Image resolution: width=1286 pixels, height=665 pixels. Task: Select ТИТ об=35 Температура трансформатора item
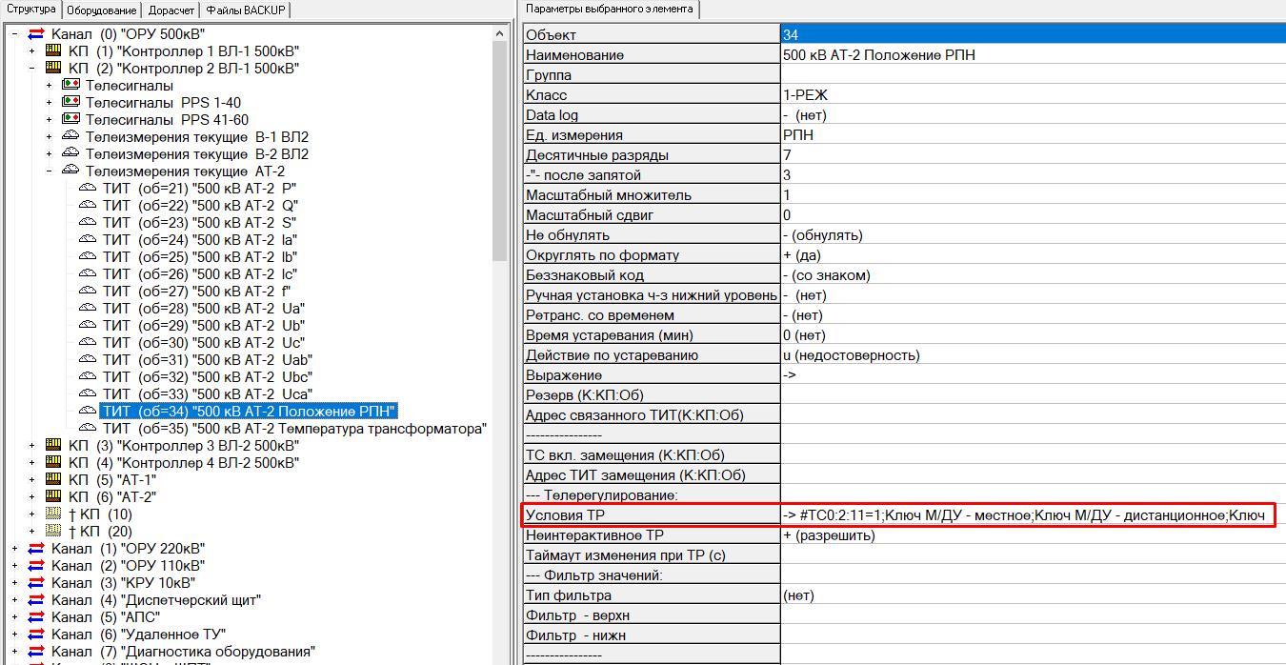(x=293, y=429)
